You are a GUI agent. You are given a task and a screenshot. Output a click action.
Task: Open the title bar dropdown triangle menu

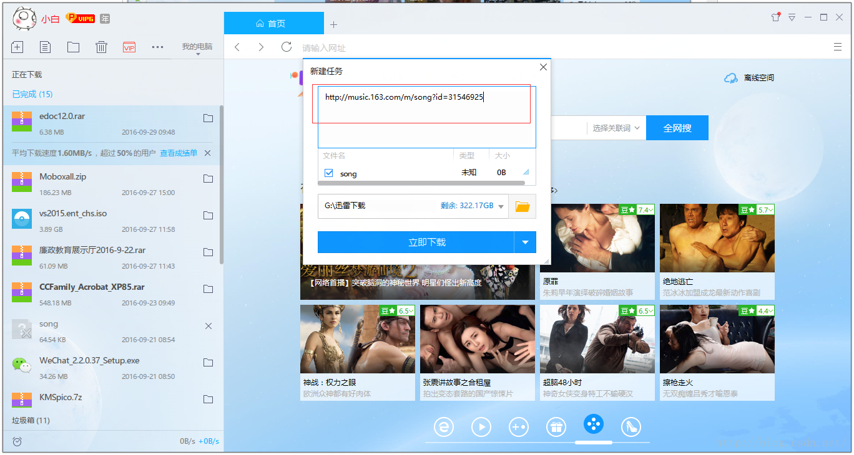tap(792, 17)
